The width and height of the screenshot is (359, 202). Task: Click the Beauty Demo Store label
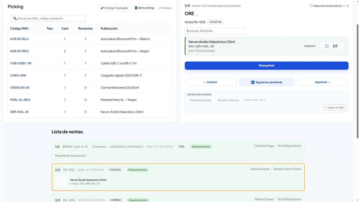click(x=287, y=169)
